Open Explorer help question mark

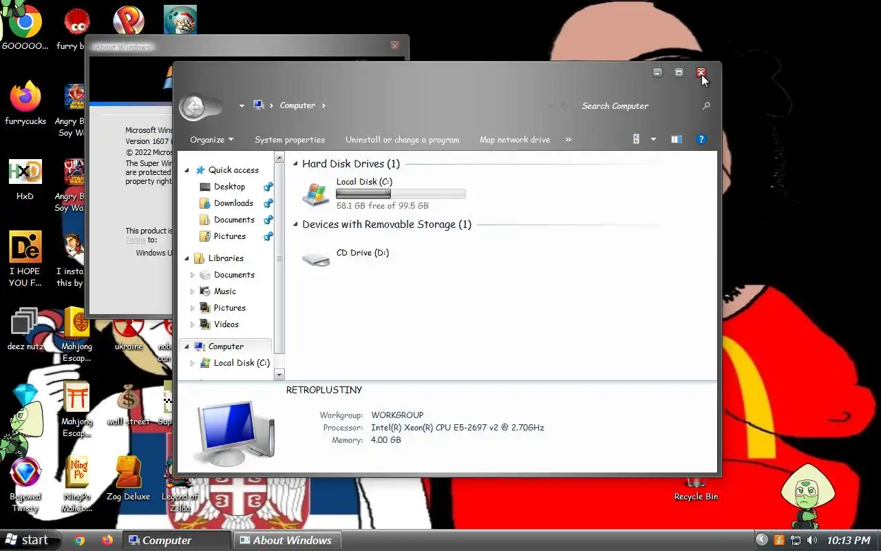pos(701,139)
